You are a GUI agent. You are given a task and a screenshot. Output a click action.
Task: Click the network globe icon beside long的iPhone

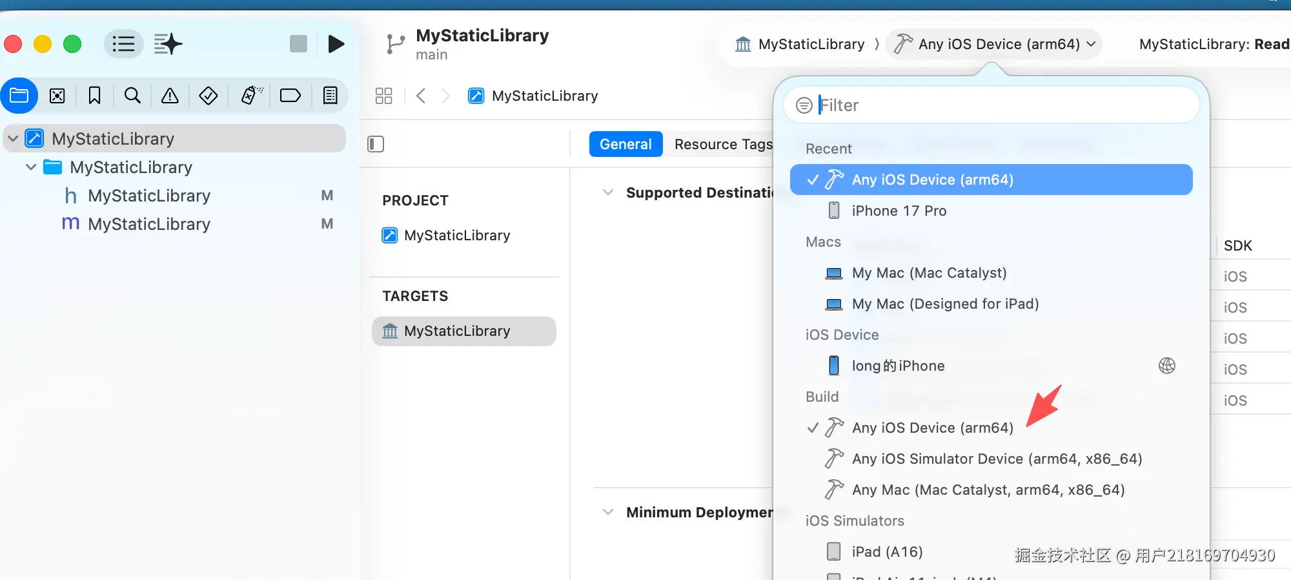coord(1167,366)
